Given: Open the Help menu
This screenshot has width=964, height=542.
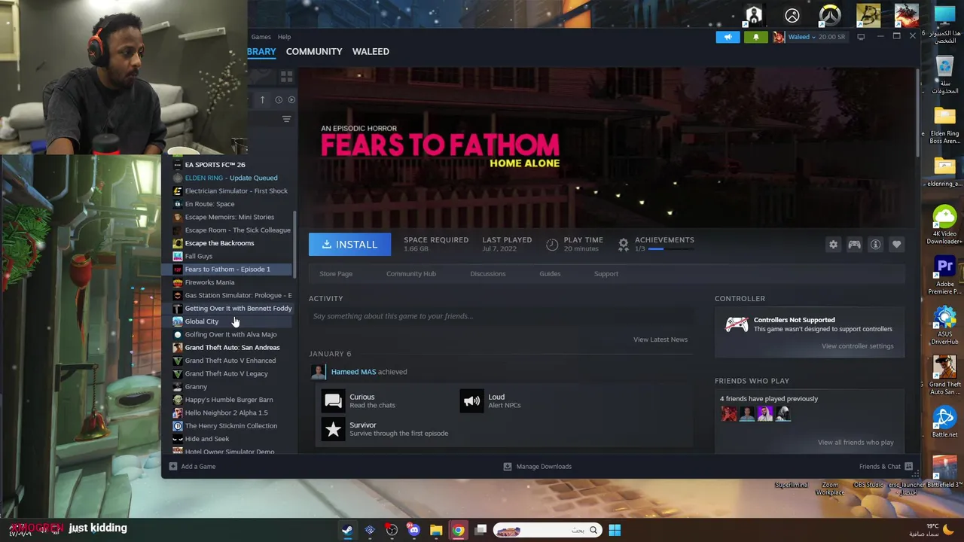Looking at the screenshot, I should tap(284, 37).
